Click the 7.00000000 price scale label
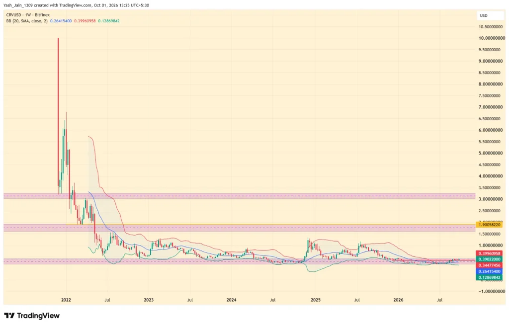509x326 pixels. [x=491, y=107]
